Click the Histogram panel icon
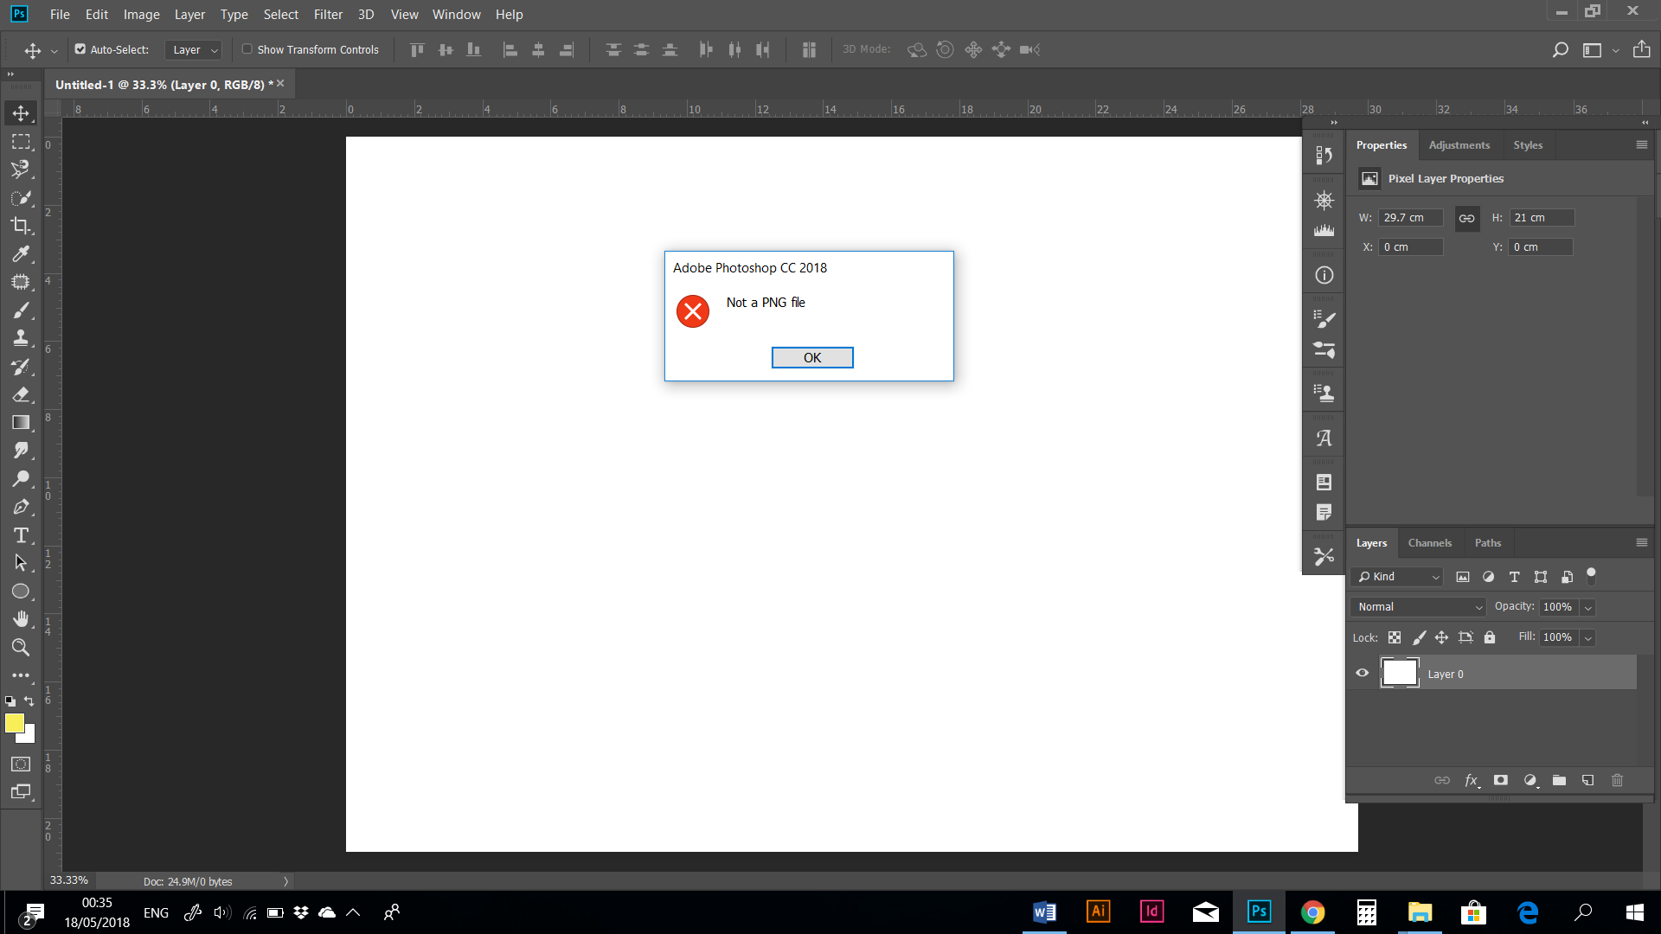Screen dimensions: 1661x934 [x=1323, y=230]
